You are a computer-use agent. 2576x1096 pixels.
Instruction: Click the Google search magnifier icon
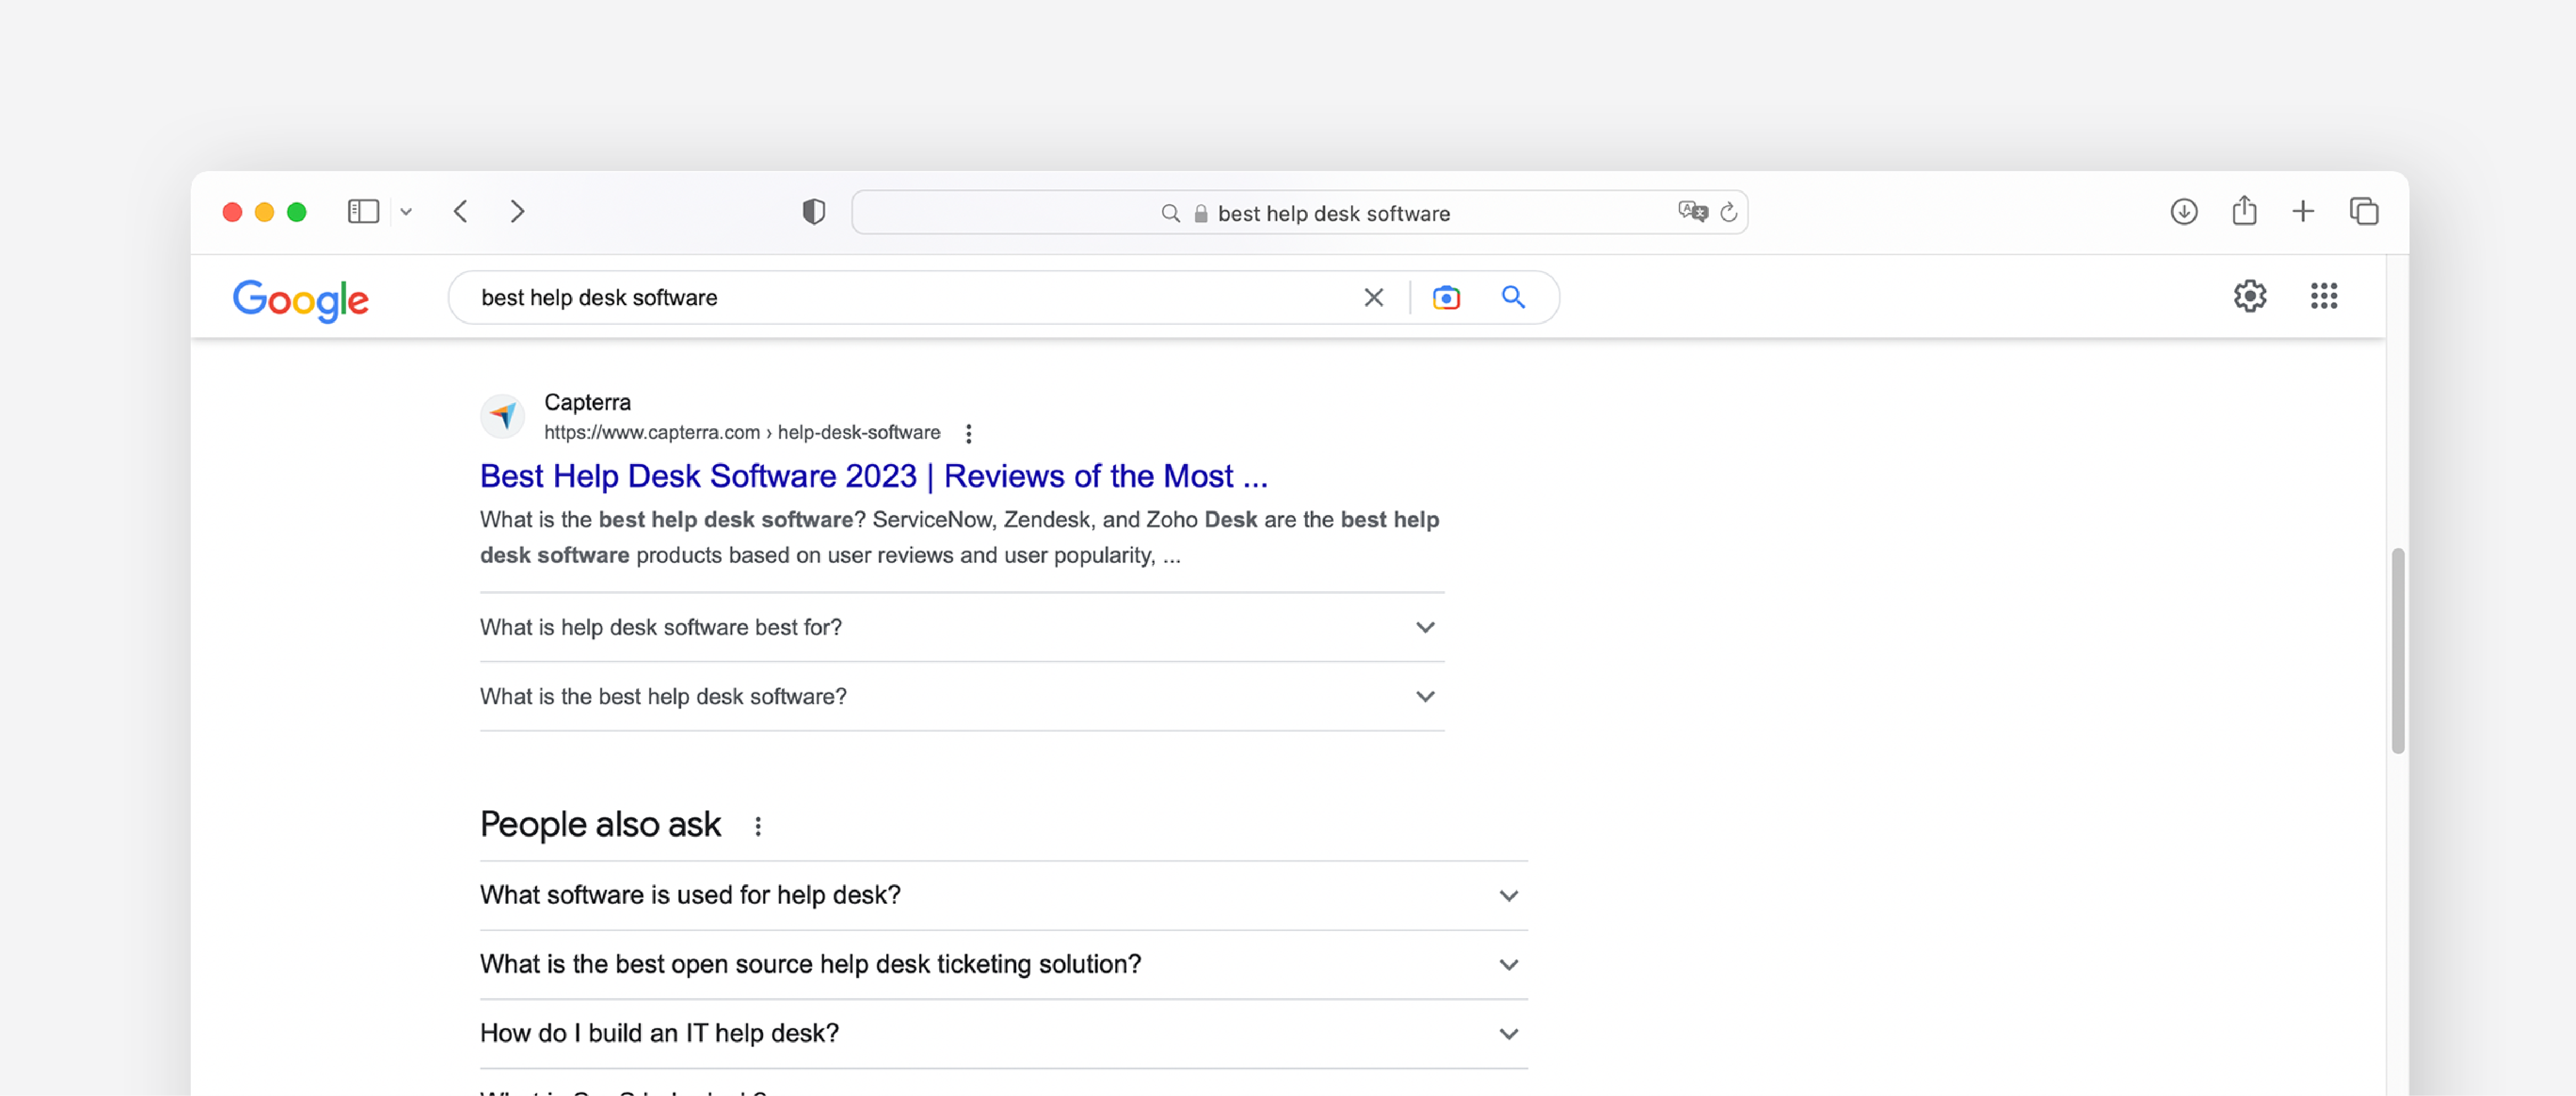1512,297
